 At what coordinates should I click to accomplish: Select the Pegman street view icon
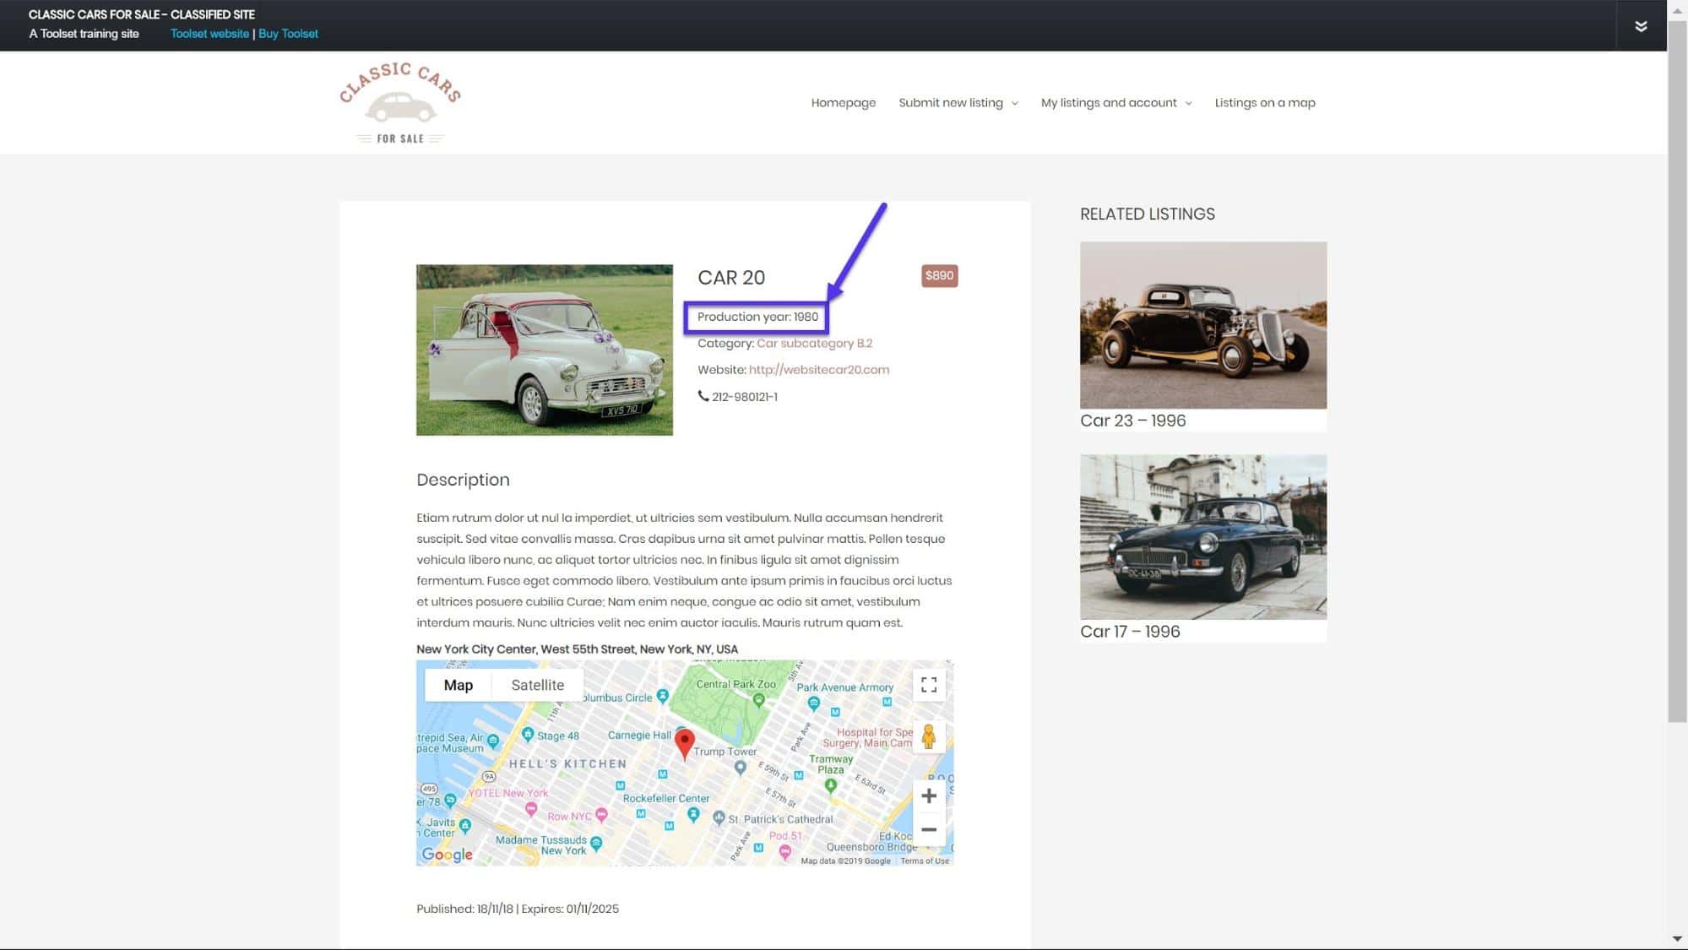point(929,737)
